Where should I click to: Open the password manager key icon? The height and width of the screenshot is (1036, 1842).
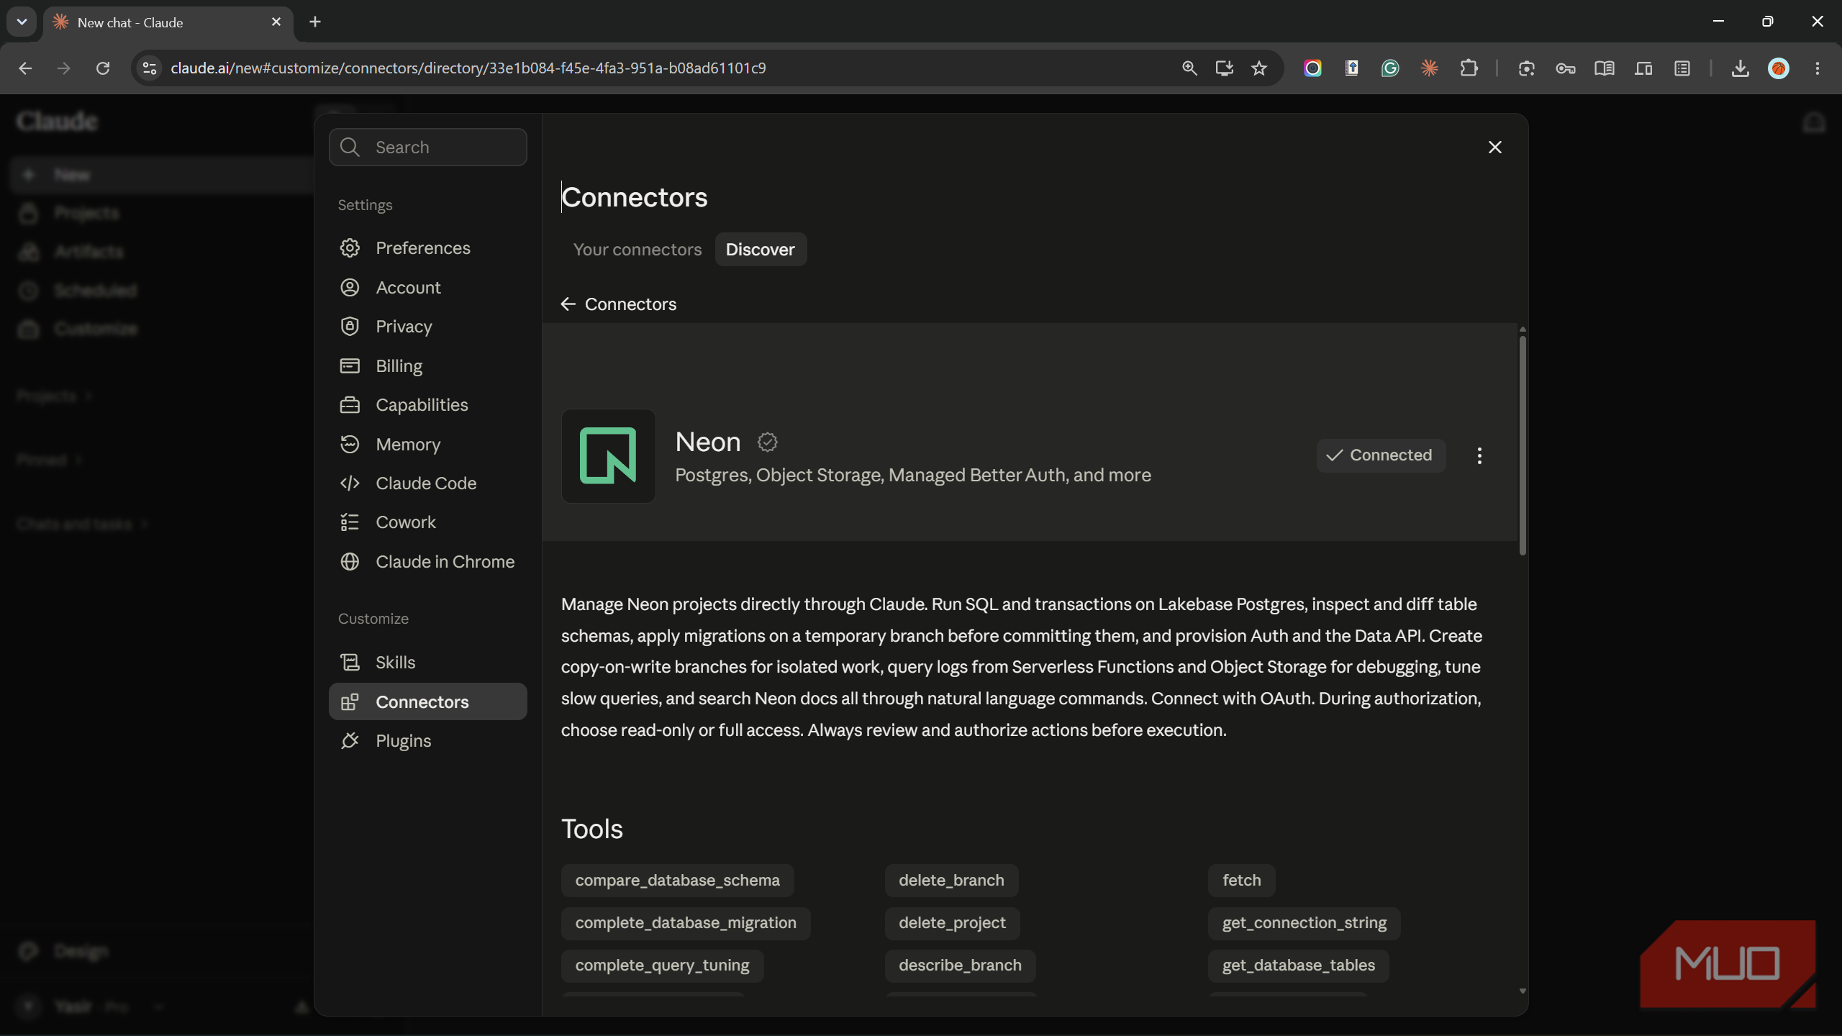(x=1566, y=68)
